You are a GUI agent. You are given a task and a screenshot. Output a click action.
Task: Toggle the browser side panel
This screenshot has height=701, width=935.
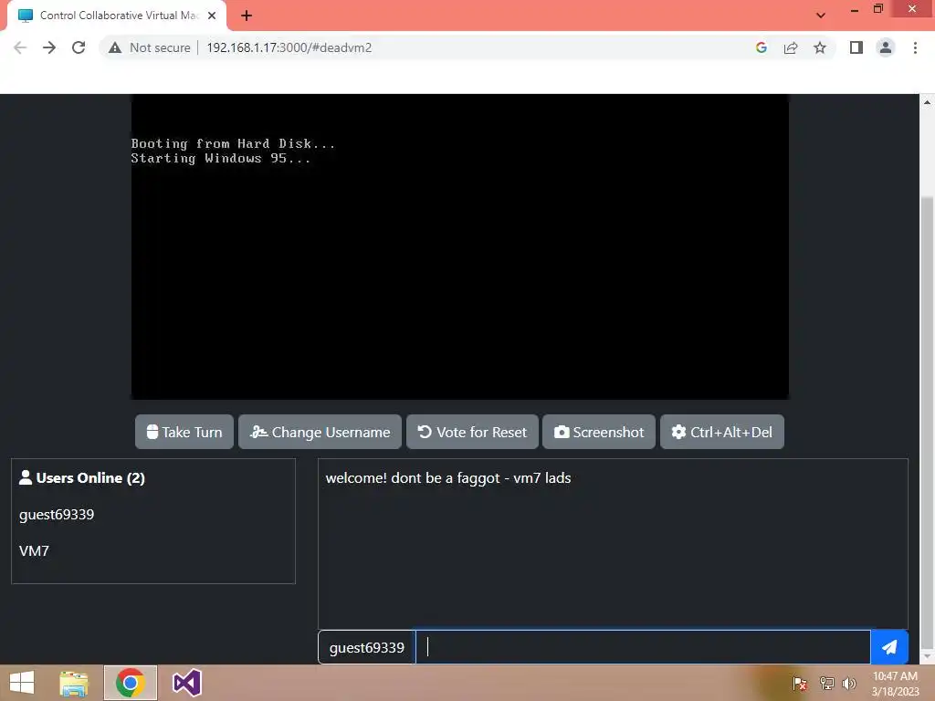pyautogui.click(x=856, y=47)
